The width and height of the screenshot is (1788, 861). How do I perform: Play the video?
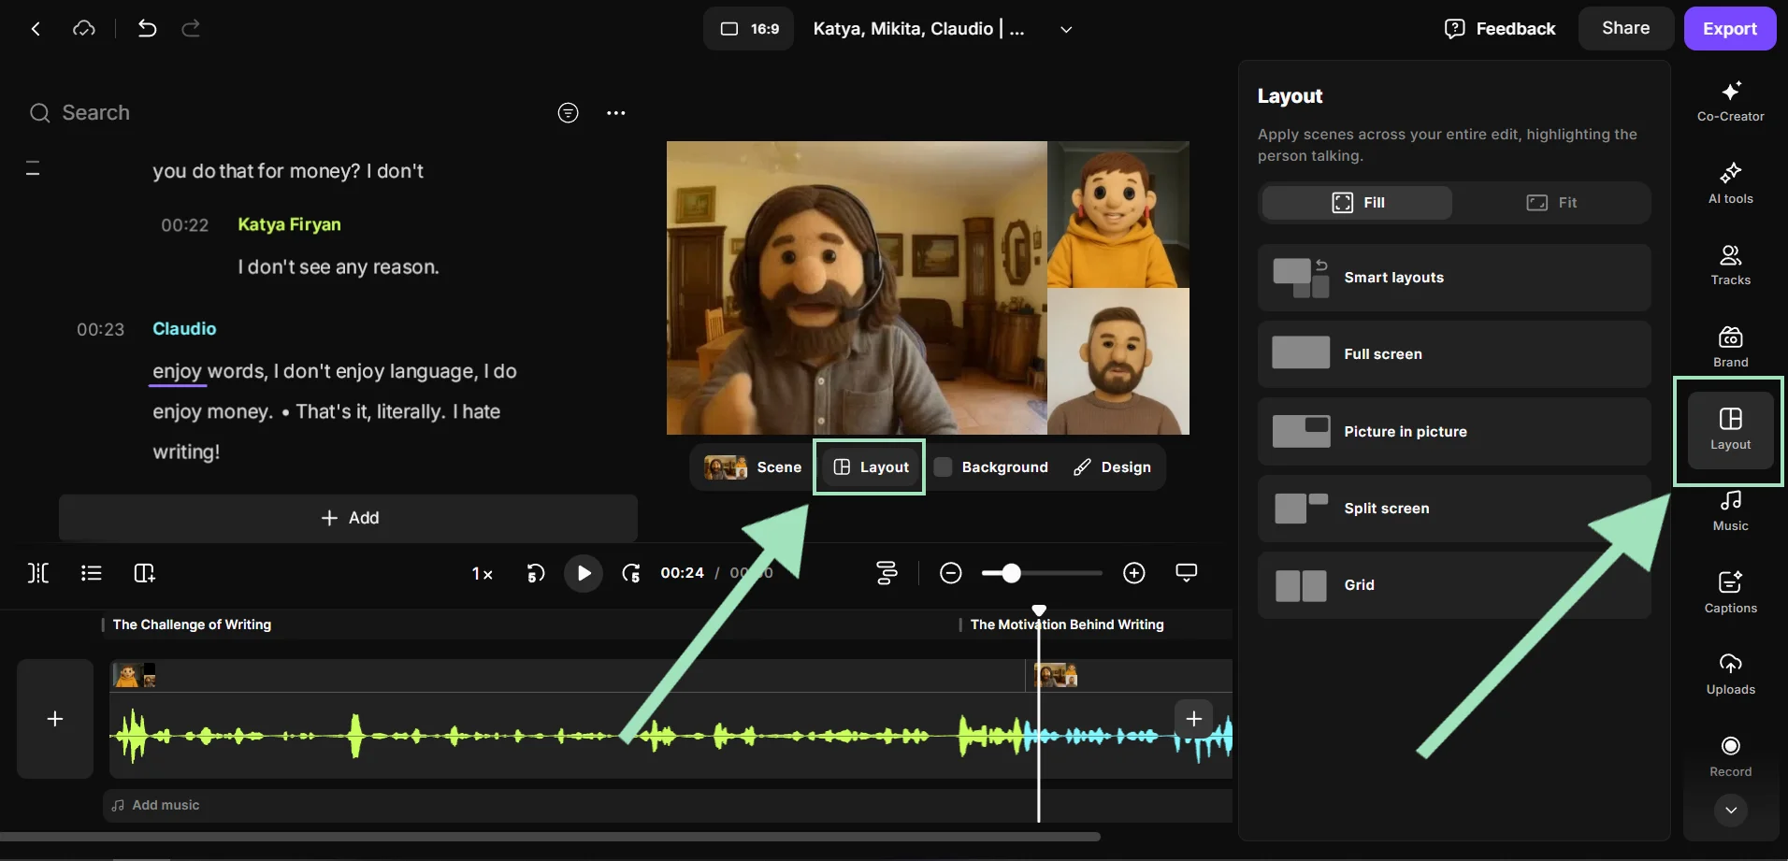pyautogui.click(x=584, y=573)
